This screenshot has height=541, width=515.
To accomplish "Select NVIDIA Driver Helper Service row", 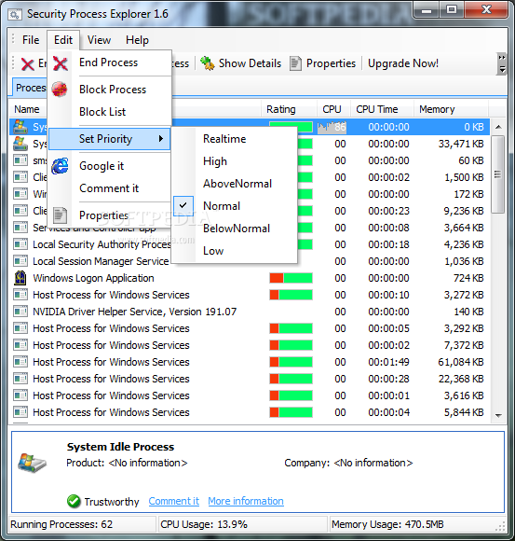I will click(x=250, y=312).
